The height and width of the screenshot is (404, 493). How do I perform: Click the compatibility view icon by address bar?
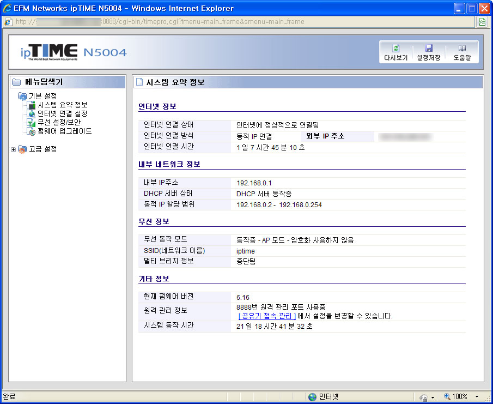[482, 22]
